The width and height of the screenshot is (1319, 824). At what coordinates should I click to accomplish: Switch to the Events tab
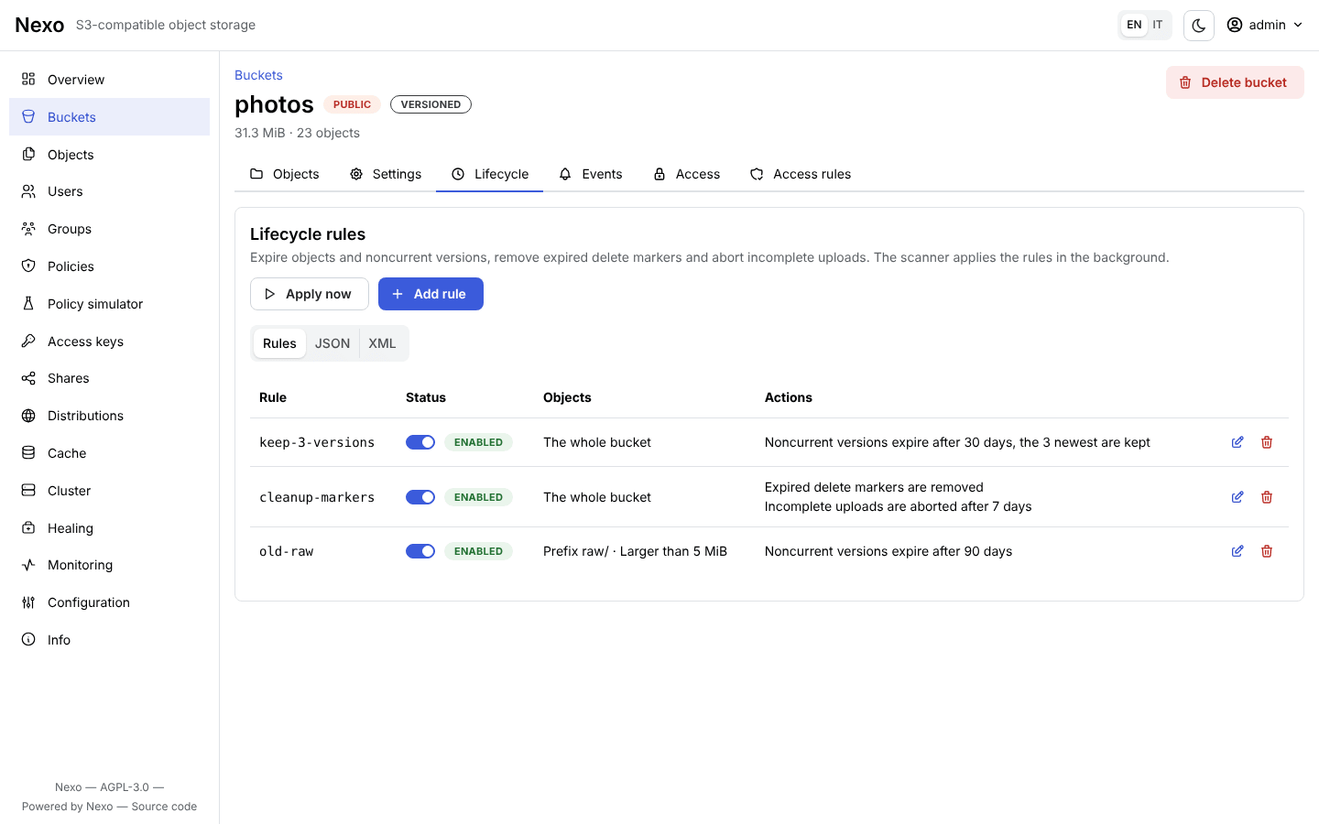pos(591,174)
